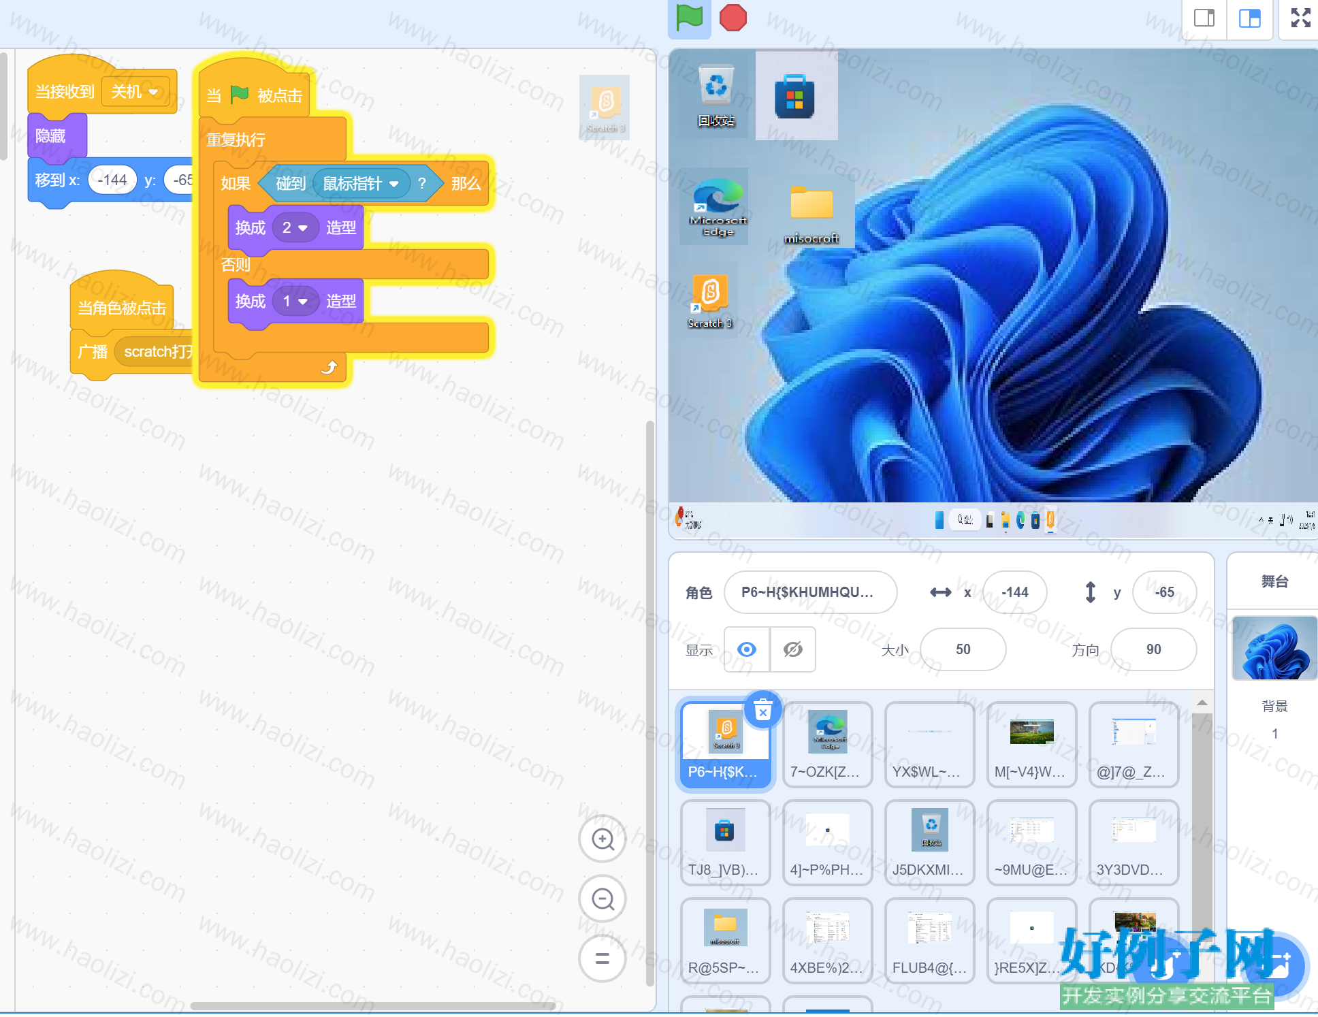This screenshot has height=1017, width=1318.
Task: Click the horizontal scrollbar of code workspace
Action: pos(373,1005)
